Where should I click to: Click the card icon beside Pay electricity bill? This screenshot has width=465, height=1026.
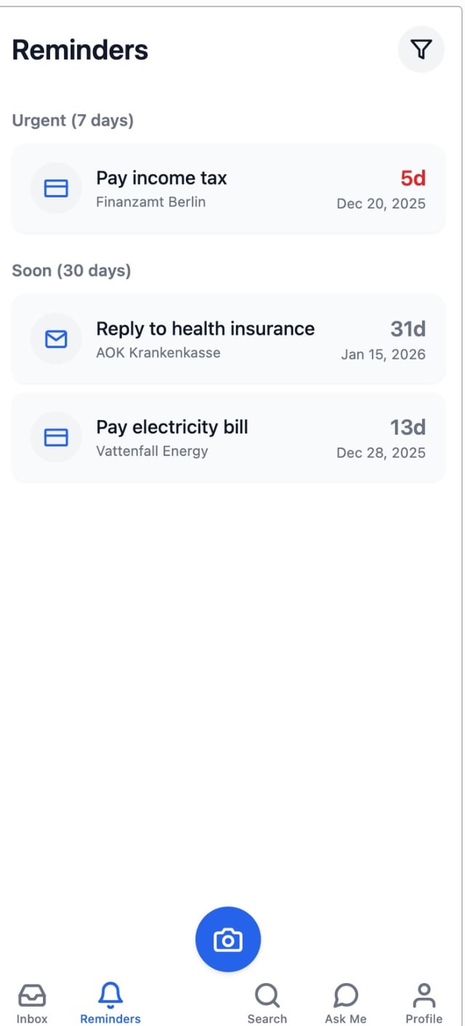[x=56, y=437]
